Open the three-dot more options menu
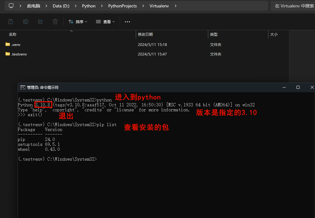Viewport: 315px width, 218px height. tap(127, 22)
